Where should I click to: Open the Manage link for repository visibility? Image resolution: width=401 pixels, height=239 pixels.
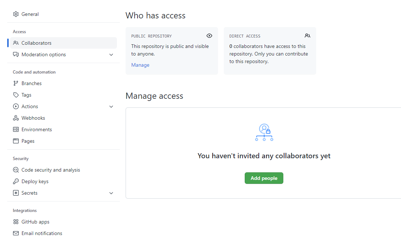point(140,65)
